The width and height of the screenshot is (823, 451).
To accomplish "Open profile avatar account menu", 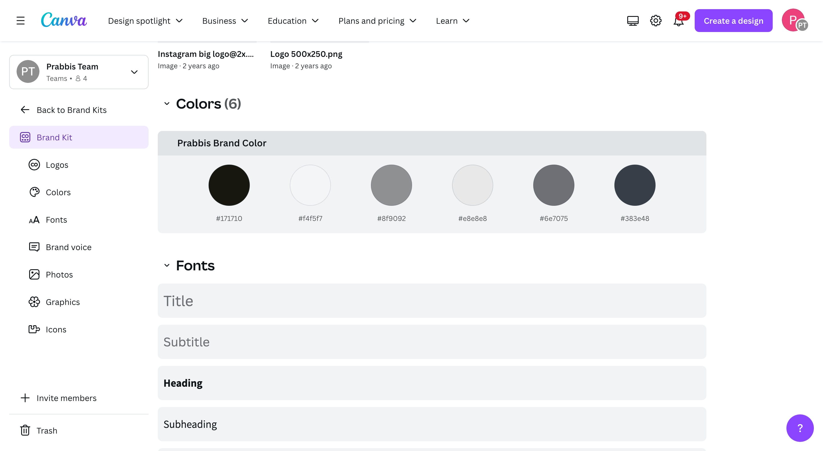I will [x=794, y=21].
